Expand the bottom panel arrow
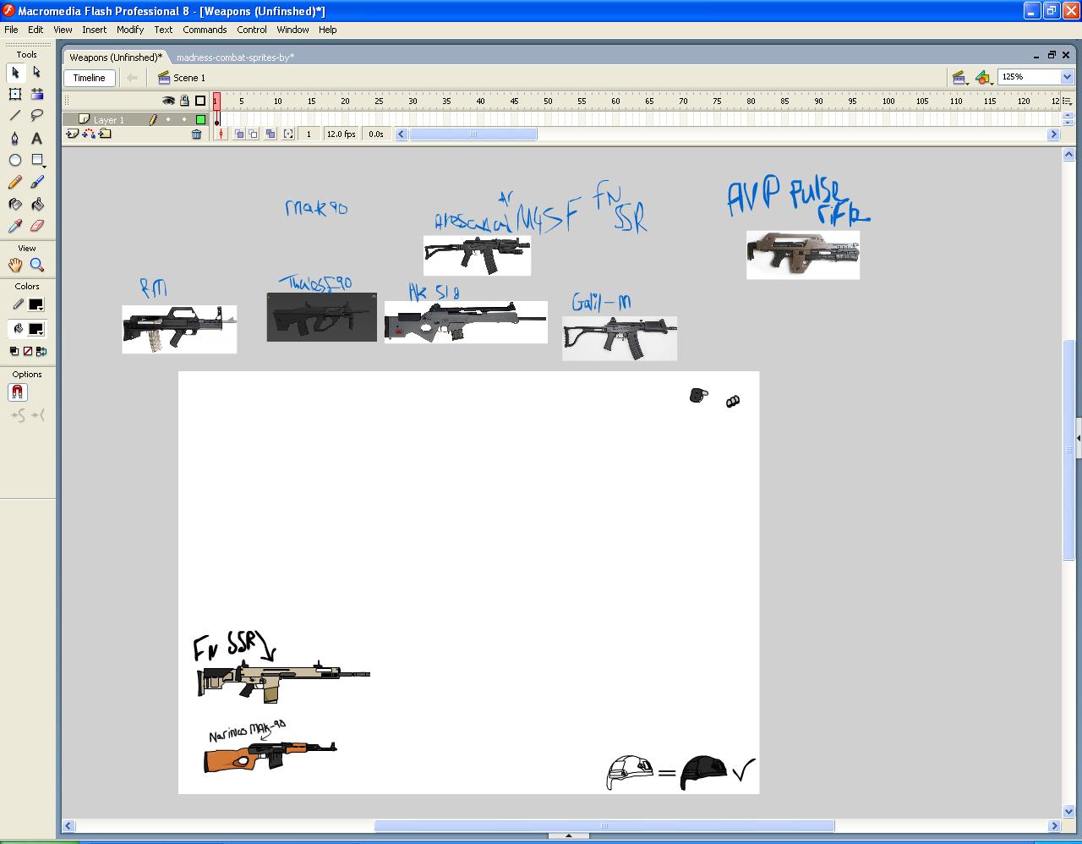Screen dimensions: 1082x844 tap(569, 836)
